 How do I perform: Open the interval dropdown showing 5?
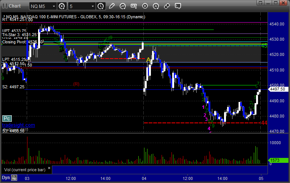82,6
